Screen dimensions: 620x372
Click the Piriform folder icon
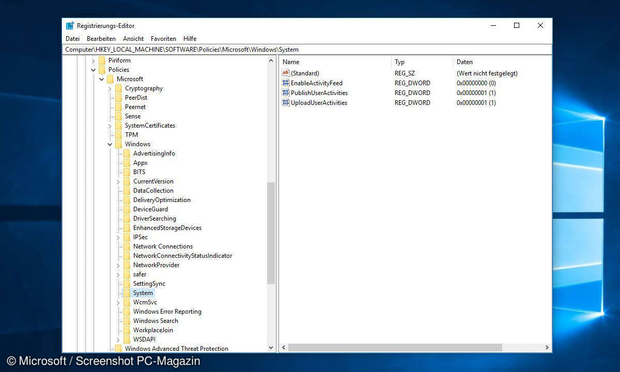(102, 60)
